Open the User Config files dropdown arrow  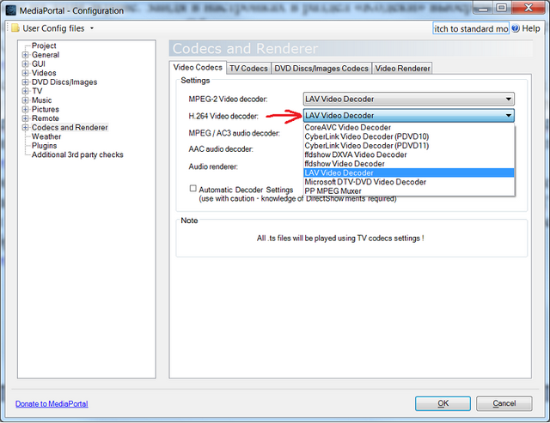click(92, 28)
